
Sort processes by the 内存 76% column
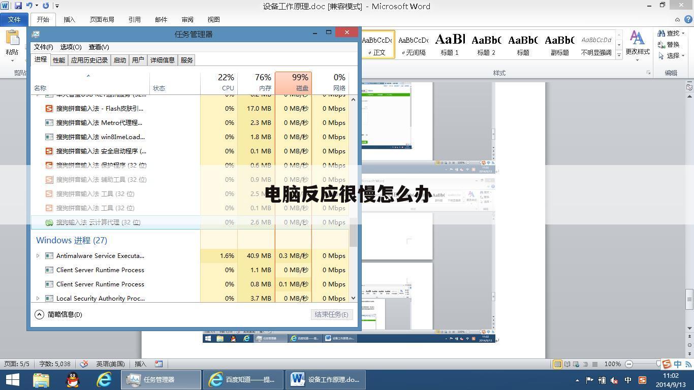point(257,83)
